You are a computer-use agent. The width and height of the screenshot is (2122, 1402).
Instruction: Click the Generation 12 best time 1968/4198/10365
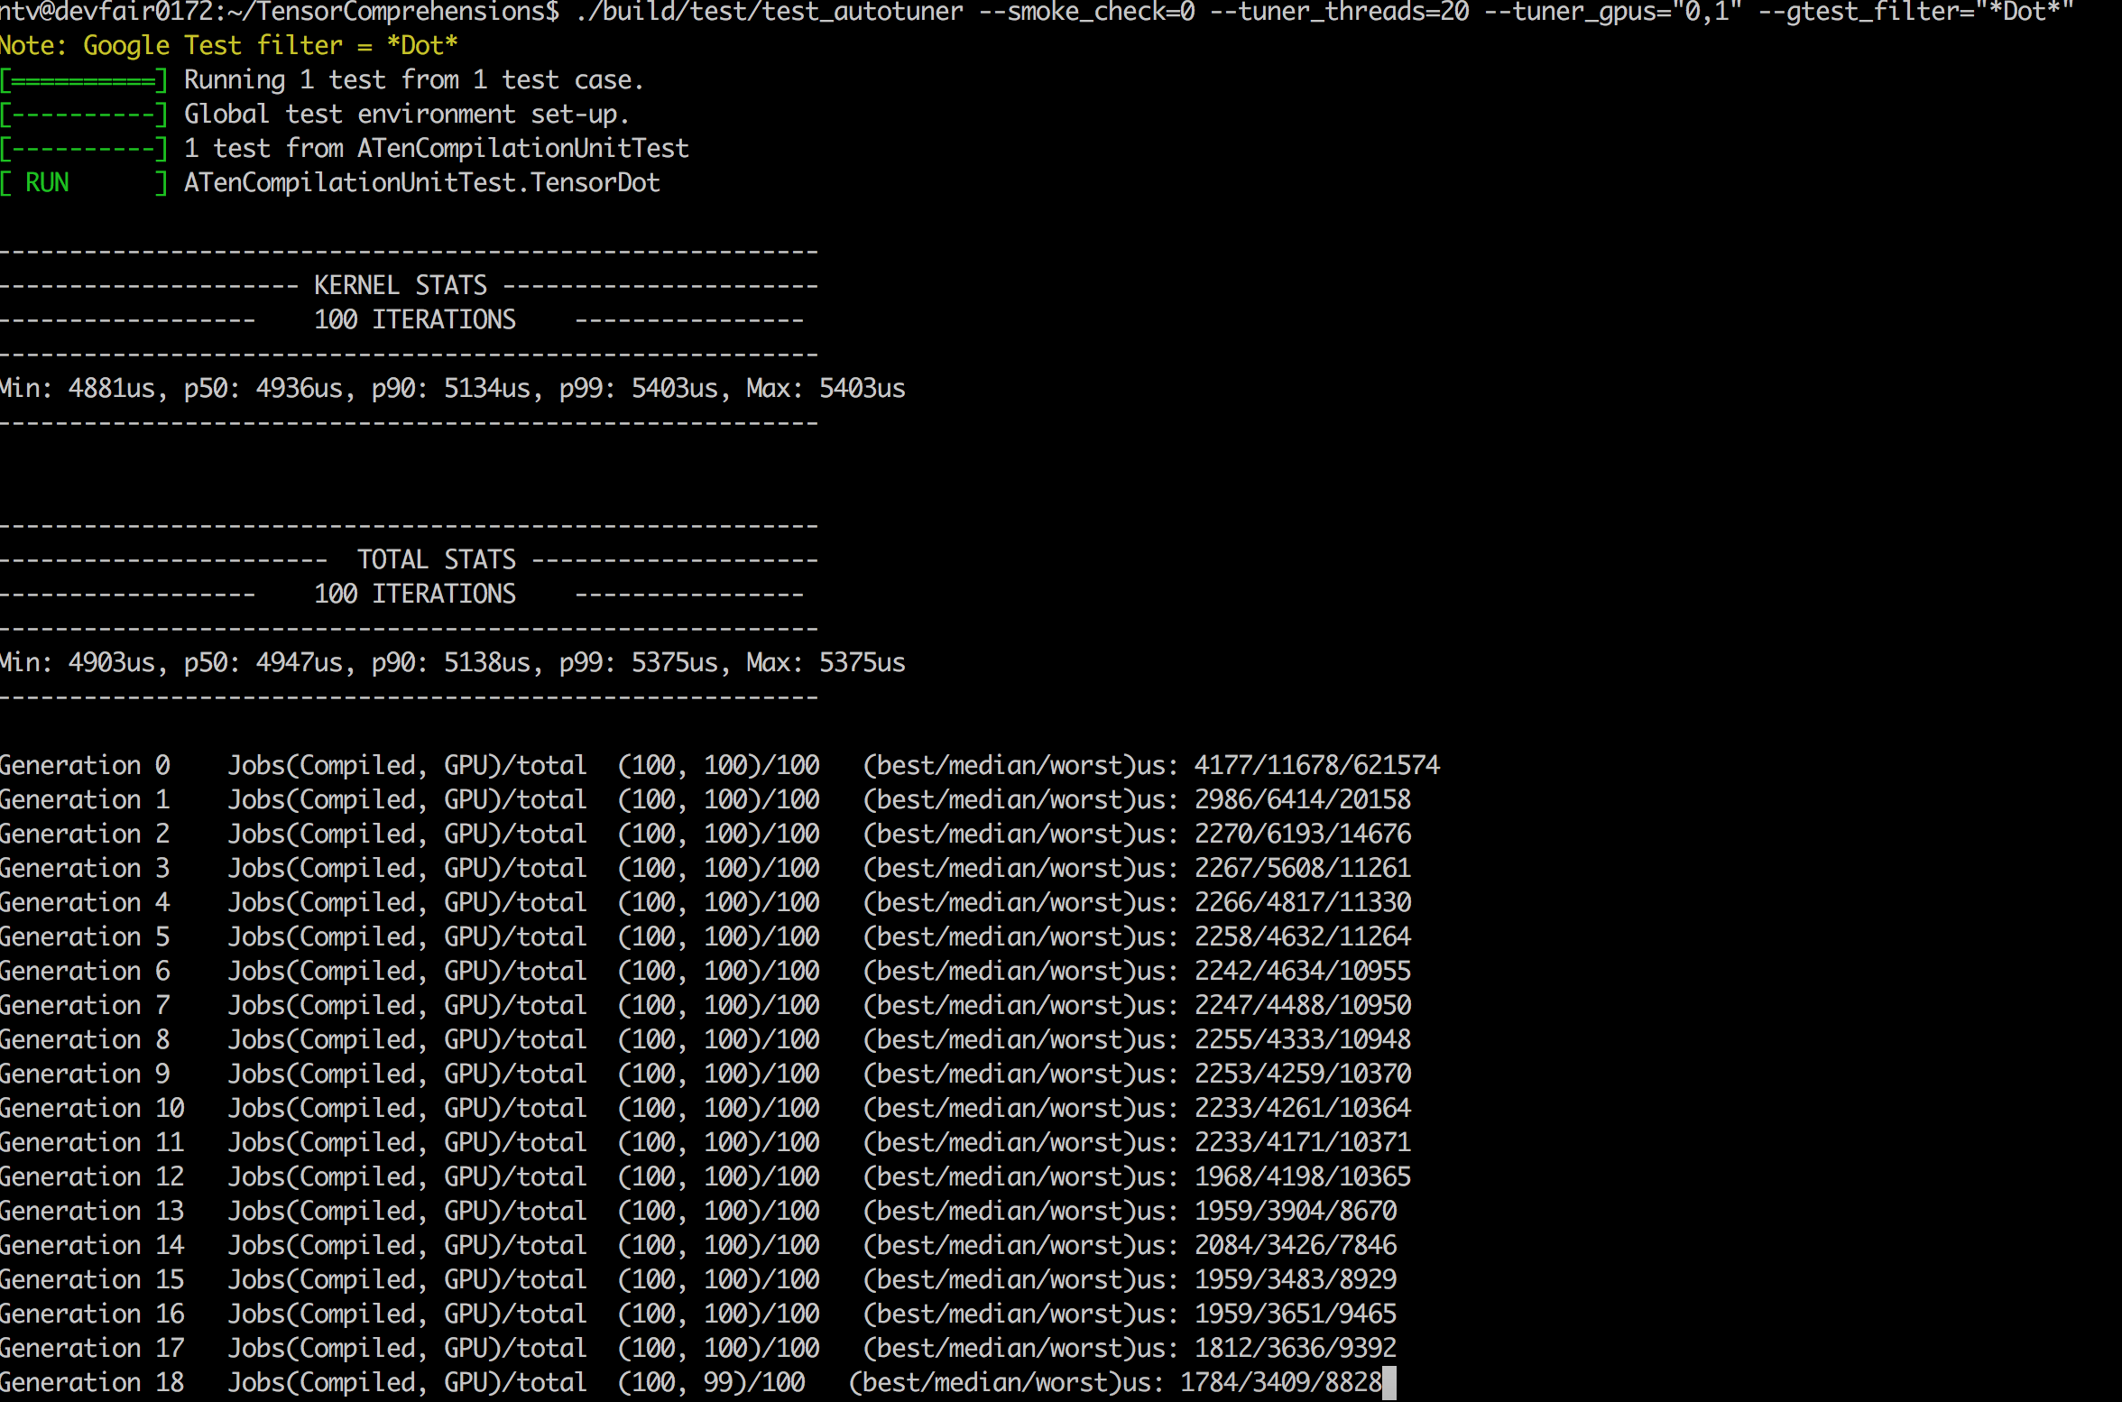(x=1302, y=1177)
